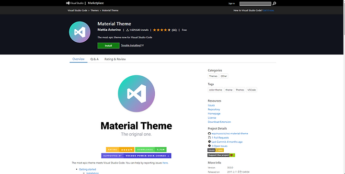Open Themes breadcrumb link
Image resolution: width=345 pixels, height=174 pixels.
pyautogui.click(x=94, y=11)
